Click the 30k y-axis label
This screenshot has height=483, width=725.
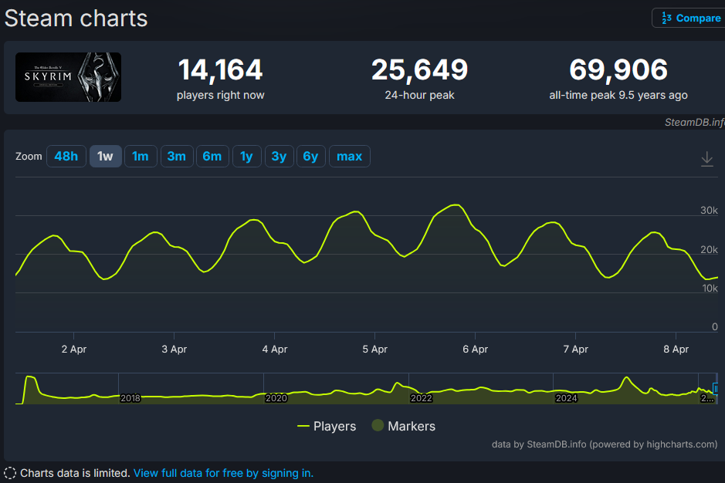710,211
